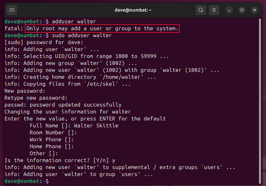This screenshot has width=266, height=186.
Task: Click the scrollbar on the right edge
Action: 260,96
